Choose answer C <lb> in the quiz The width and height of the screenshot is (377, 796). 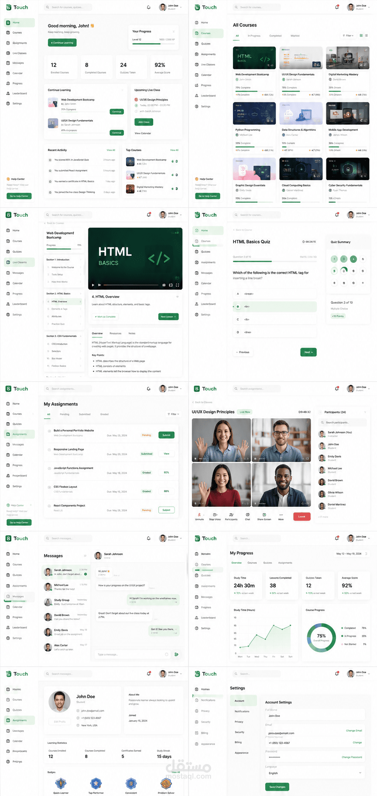pos(275,320)
